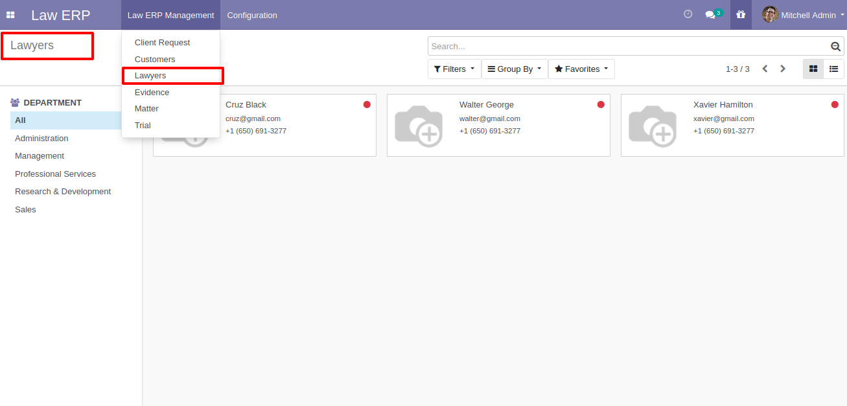Open the Group By dropdown
Image resolution: width=847 pixels, height=406 pixels.
[515, 69]
